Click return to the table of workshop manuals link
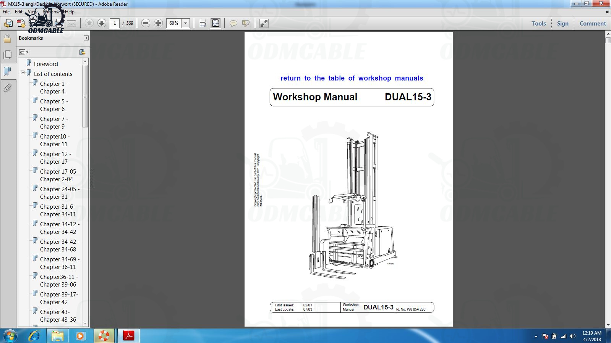Viewport: 611px width, 343px height. 352,78
